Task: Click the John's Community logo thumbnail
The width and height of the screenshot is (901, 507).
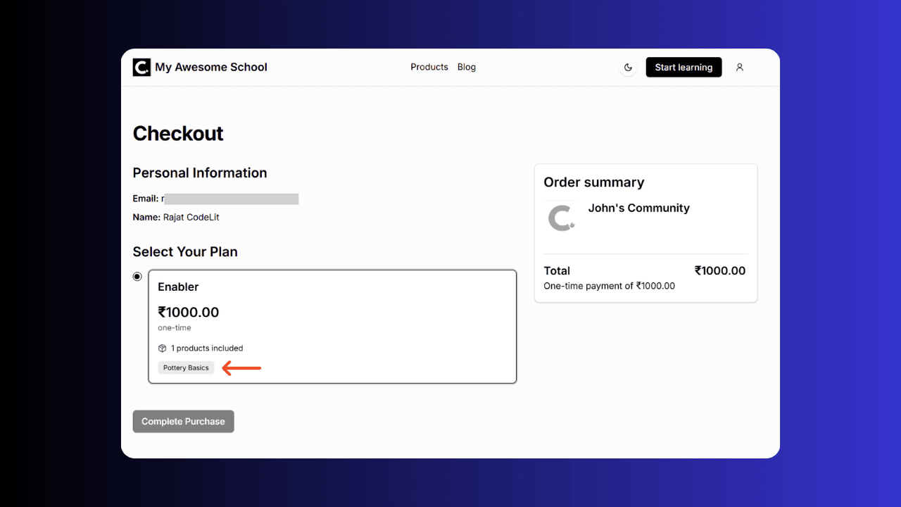Action: pyautogui.click(x=561, y=218)
